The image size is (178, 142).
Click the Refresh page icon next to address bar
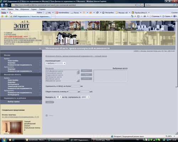click(139, 5)
